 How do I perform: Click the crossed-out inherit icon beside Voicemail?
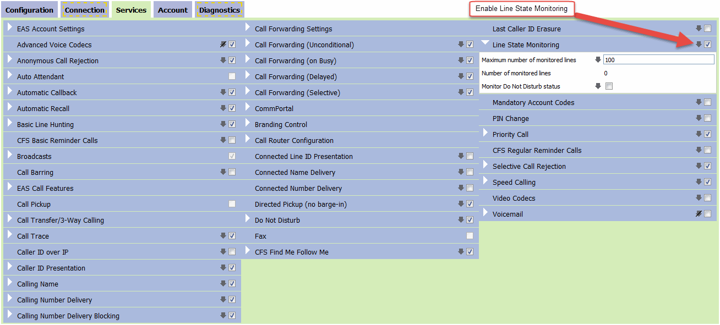click(x=699, y=214)
